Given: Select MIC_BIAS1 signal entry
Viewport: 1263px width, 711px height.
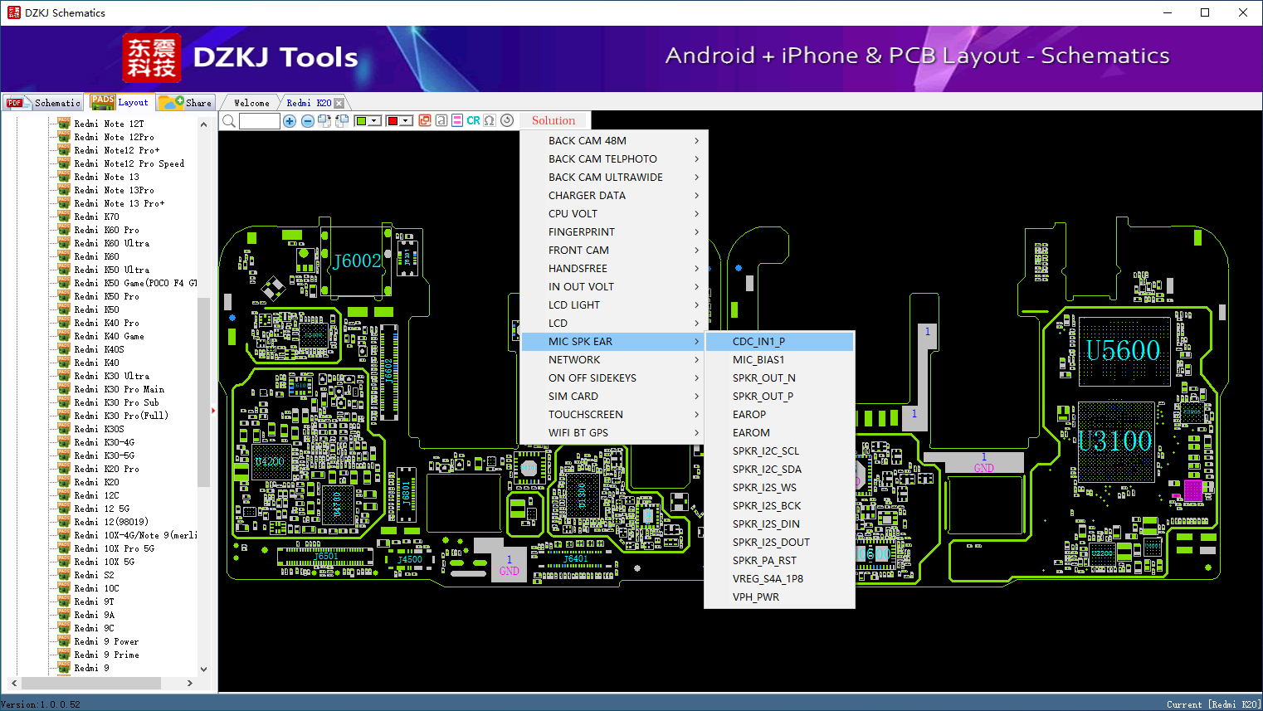Looking at the screenshot, I should [x=779, y=360].
